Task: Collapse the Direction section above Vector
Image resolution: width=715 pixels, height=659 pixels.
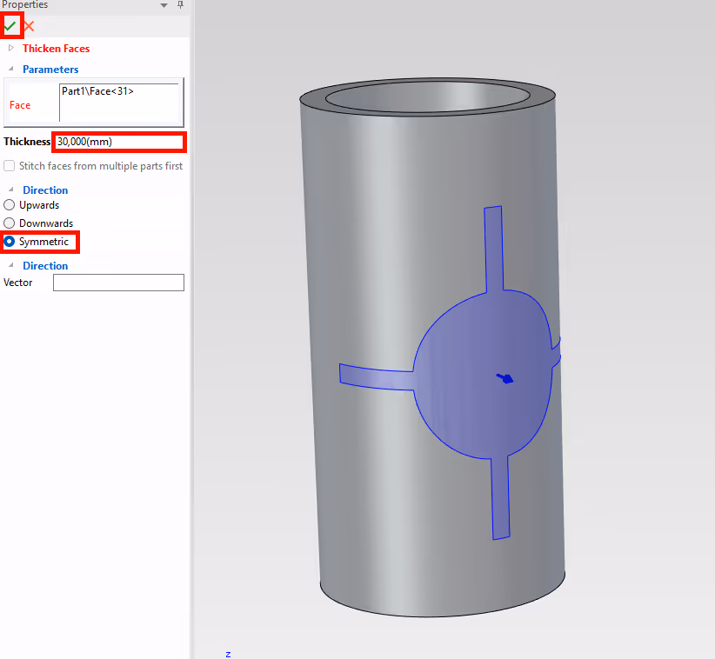Action: [11, 265]
